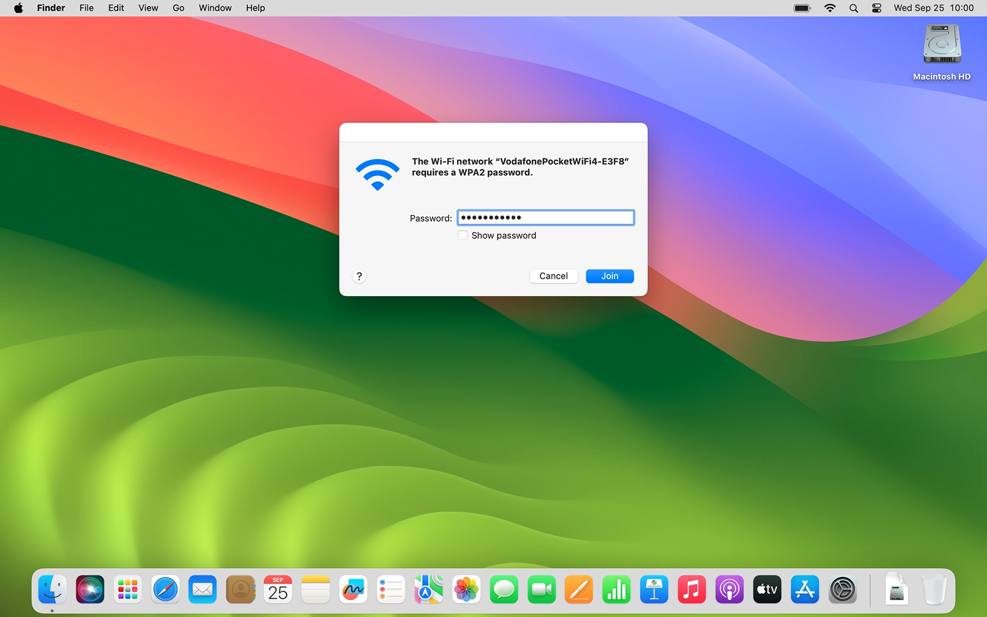Open the Mail app
This screenshot has height=617, width=987.
click(x=203, y=590)
